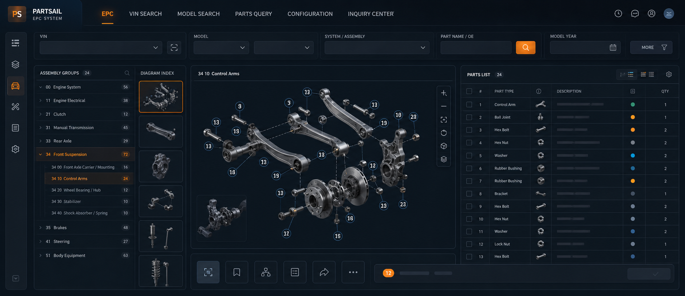685x296 pixels.
Task: Toggle 3D cube view icon
Action: [444, 146]
